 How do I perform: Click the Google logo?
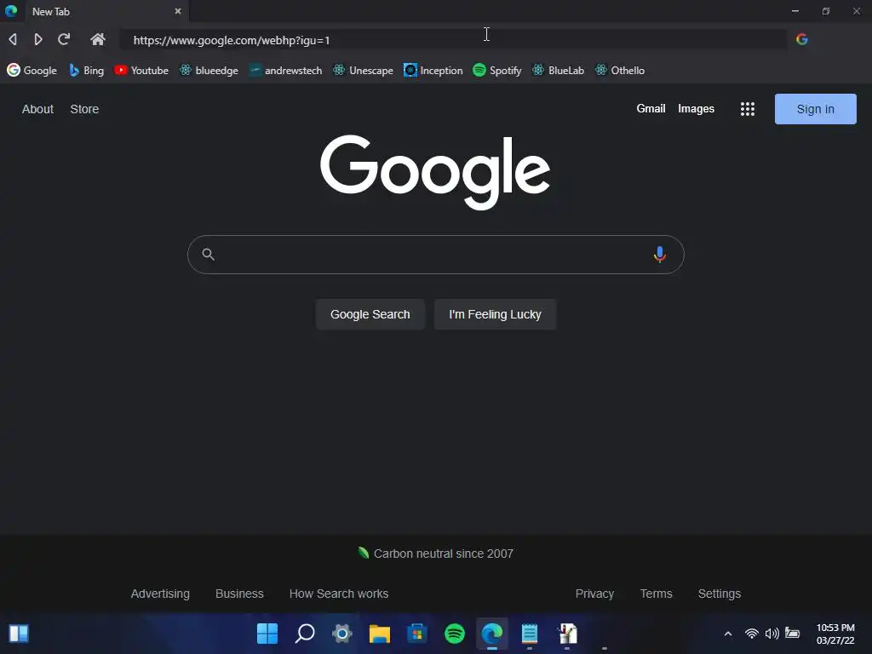pos(435,172)
